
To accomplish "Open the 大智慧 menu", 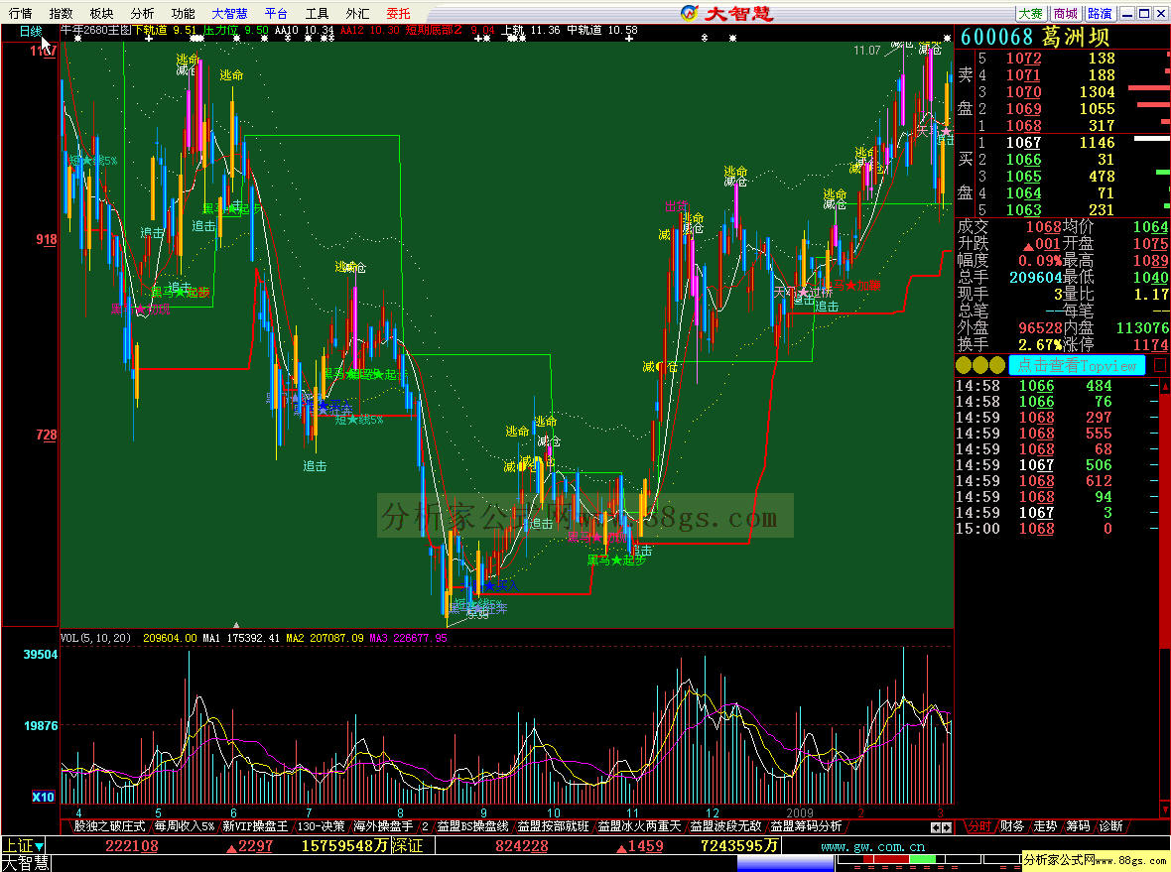I will click(229, 14).
